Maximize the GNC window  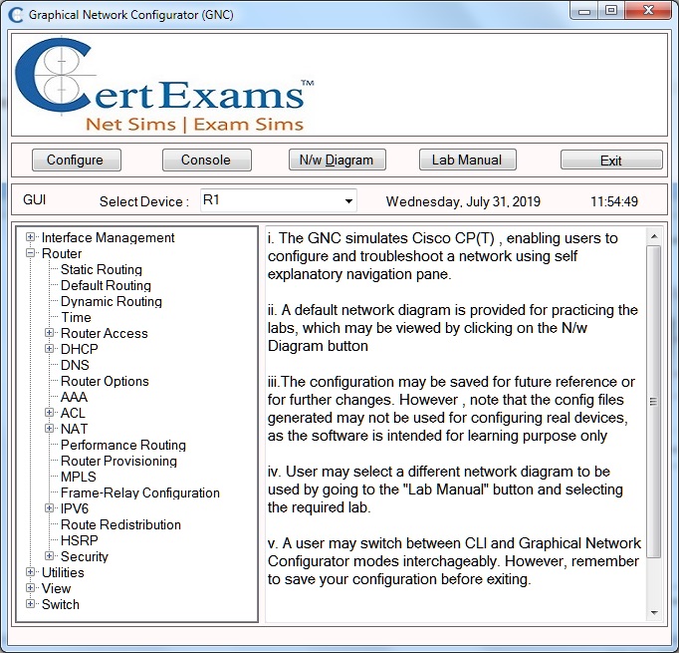click(611, 10)
